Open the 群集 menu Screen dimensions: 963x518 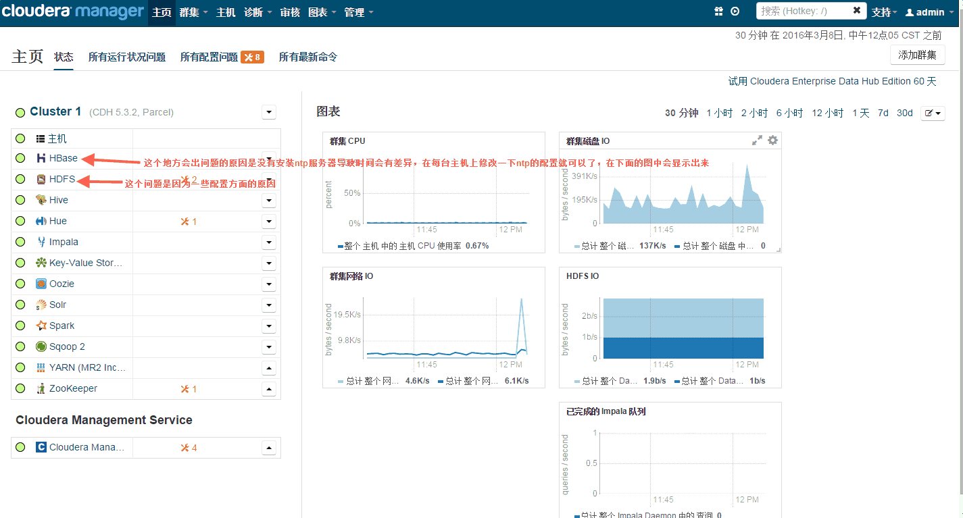(194, 13)
